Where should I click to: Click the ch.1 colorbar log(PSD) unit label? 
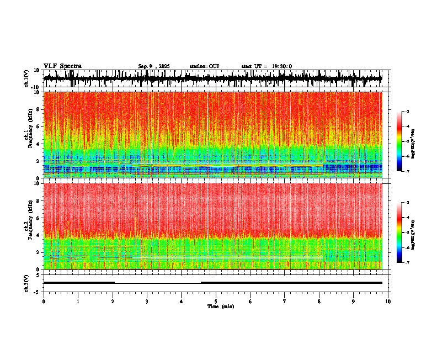(413, 144)
